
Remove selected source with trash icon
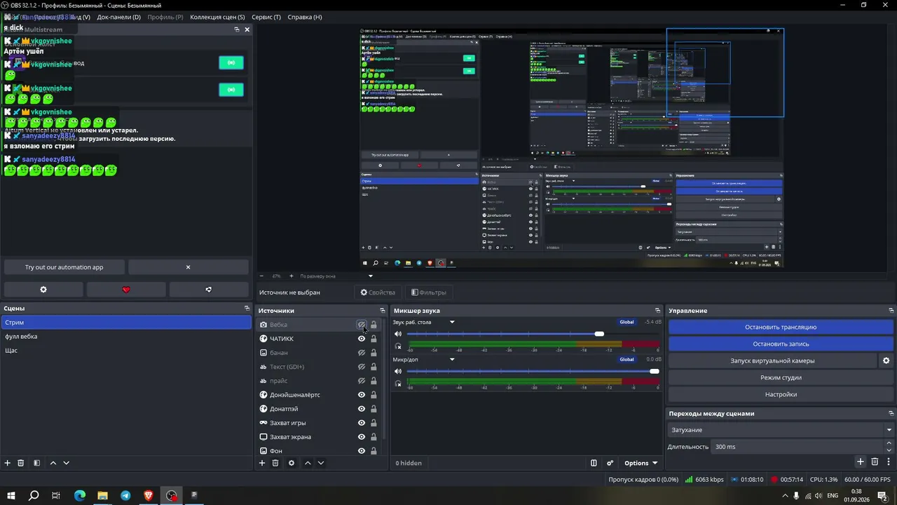click(x=275, y=463)
